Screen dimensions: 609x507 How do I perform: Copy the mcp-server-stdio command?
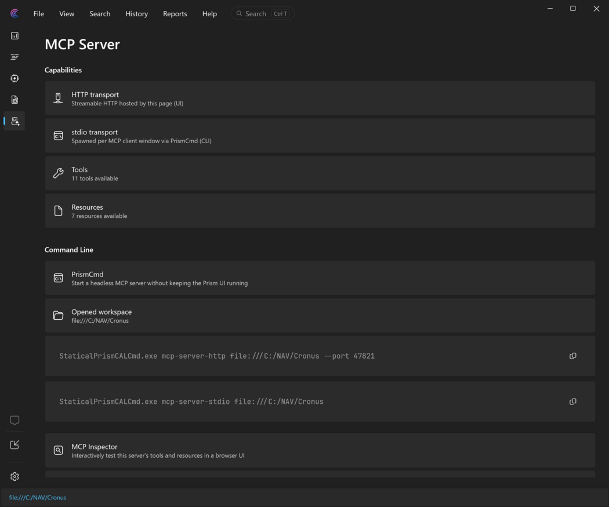[x=573, y=402]
